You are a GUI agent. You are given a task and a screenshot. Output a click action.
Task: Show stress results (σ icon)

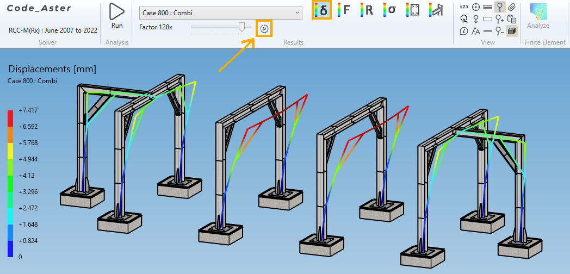389,10
